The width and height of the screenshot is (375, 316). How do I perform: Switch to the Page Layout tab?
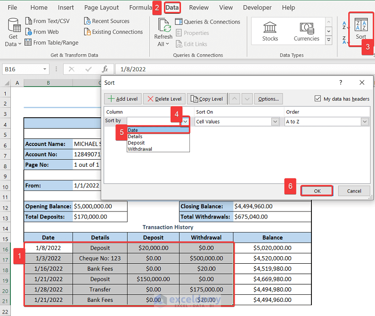click(101, 8)
